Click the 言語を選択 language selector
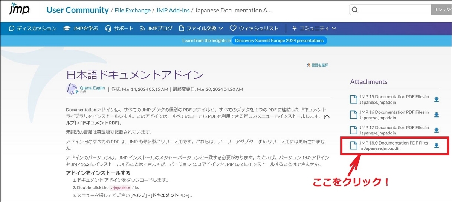This screenshot has height=202, width=452. (320, 65)
